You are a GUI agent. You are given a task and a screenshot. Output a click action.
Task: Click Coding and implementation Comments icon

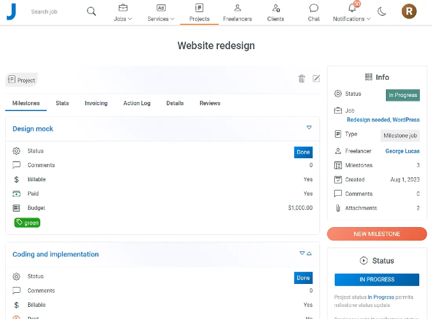point(16,290)
